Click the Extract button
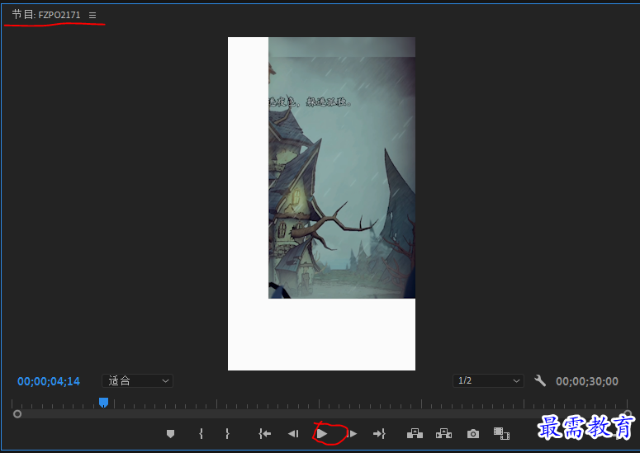The height and width of the screenshot is (453, 640). pos(443,433)
